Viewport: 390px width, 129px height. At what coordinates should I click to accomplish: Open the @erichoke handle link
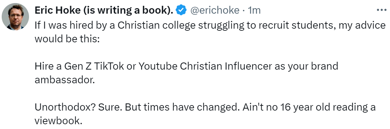(215, 10)
